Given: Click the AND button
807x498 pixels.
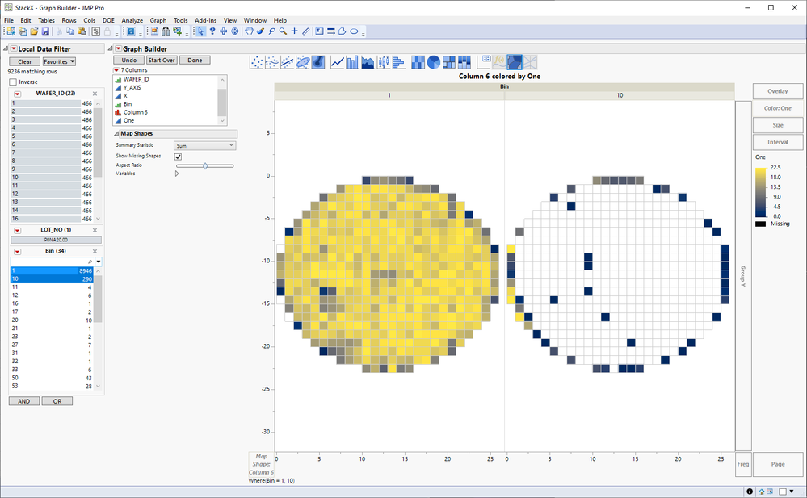Looking at the screenshot, I should tap(24, 401).
